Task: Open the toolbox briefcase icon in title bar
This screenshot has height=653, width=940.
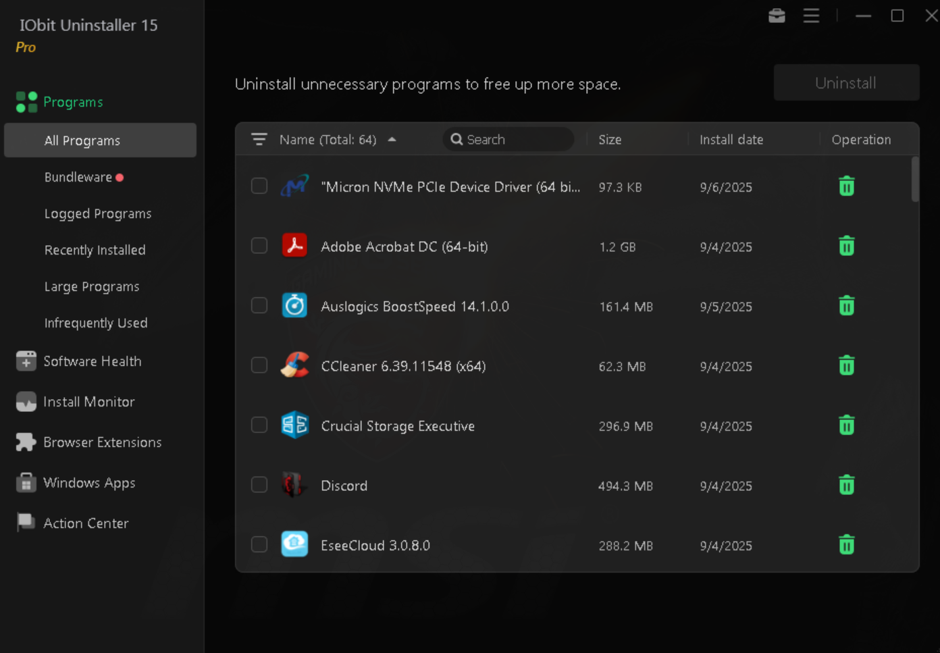Action: pos(777,16)
